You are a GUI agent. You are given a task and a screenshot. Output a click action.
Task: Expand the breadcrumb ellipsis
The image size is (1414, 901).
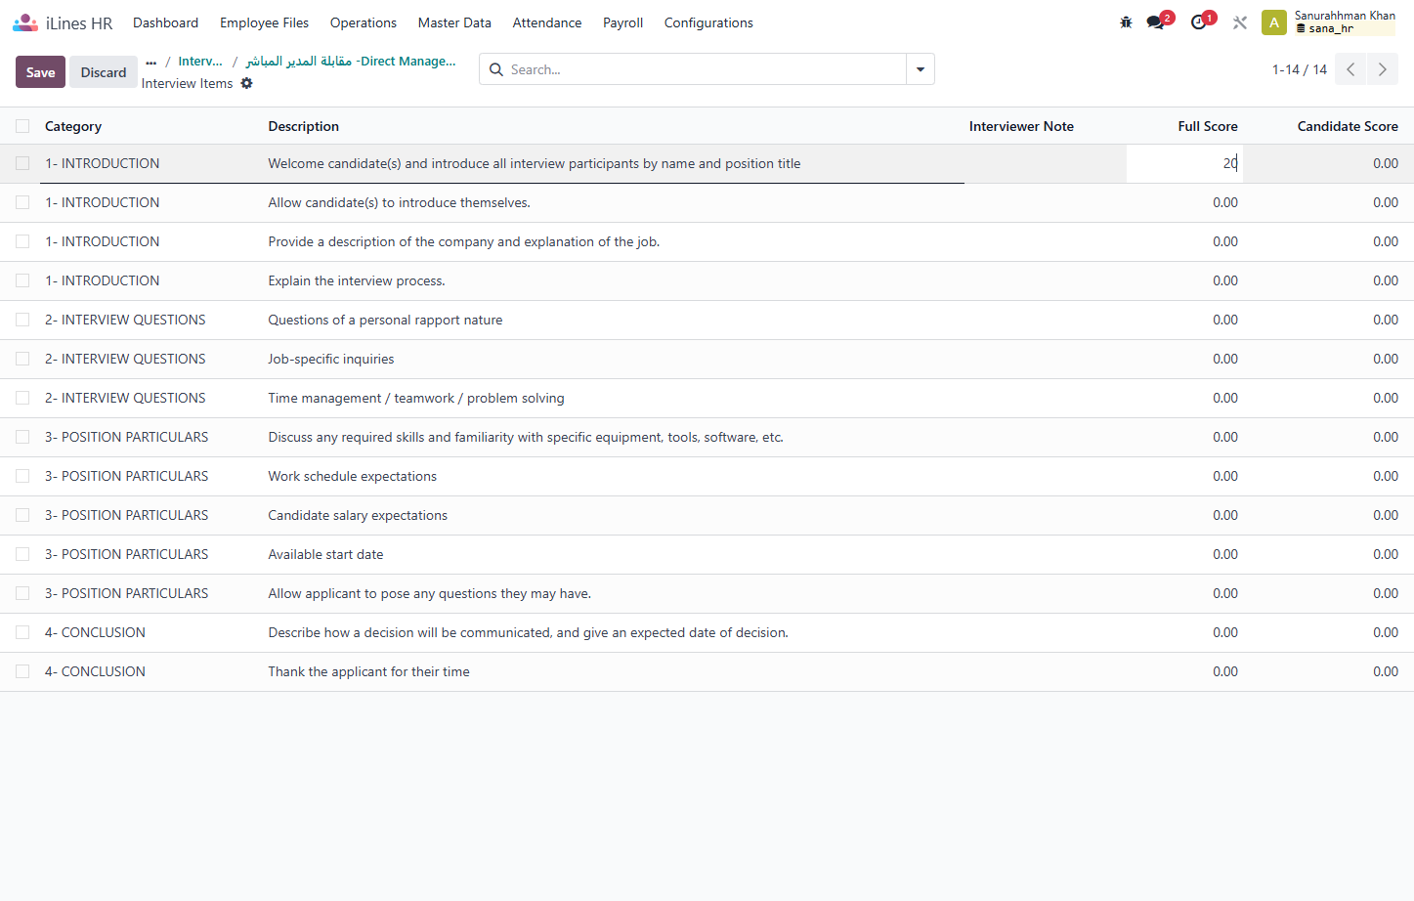pos(150,62)
